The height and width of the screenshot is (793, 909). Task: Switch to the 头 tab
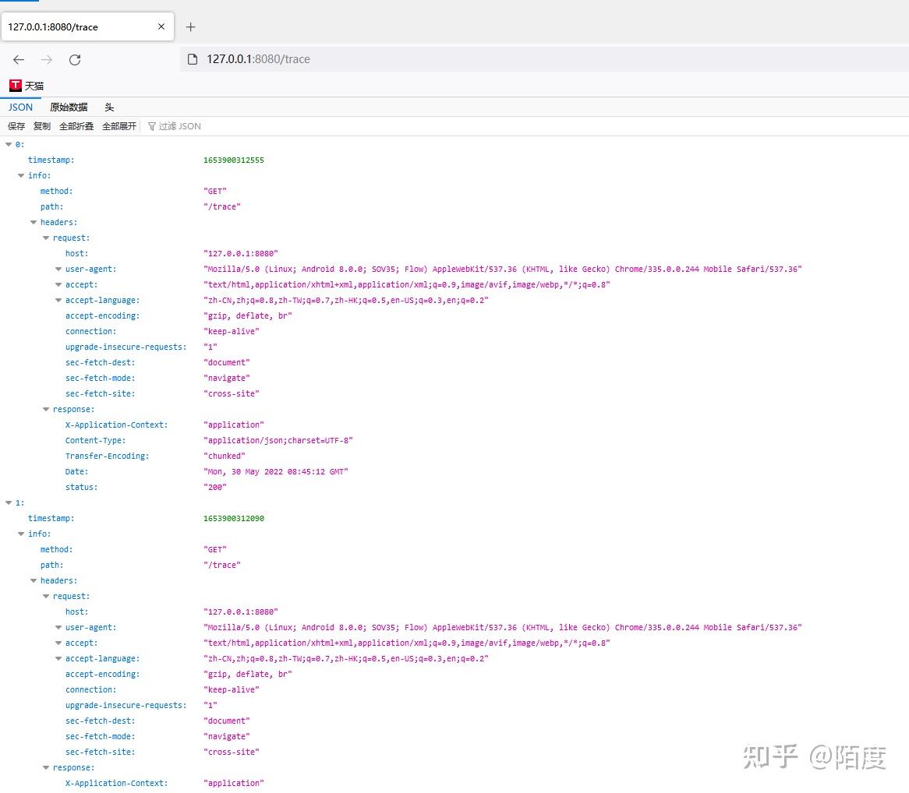click(109, 107)
